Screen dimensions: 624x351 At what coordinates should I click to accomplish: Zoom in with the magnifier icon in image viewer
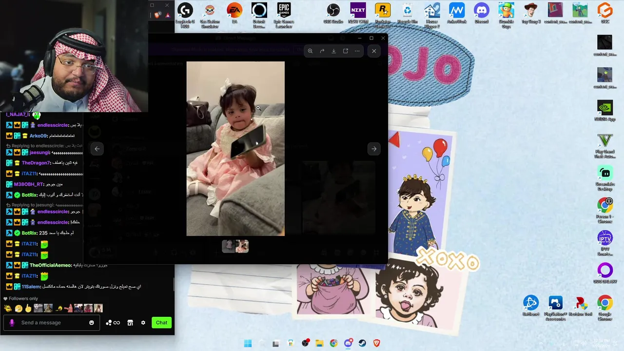click(x=310, y=51)
